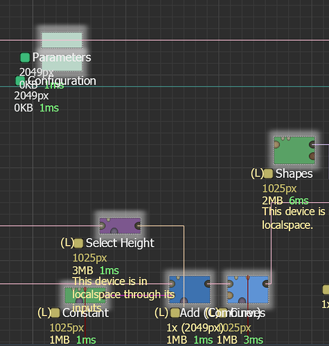The width and height of the screenshot is (329, 346).
Task: Select the light blue Curves device node
Action: click(x=248, y=289)
